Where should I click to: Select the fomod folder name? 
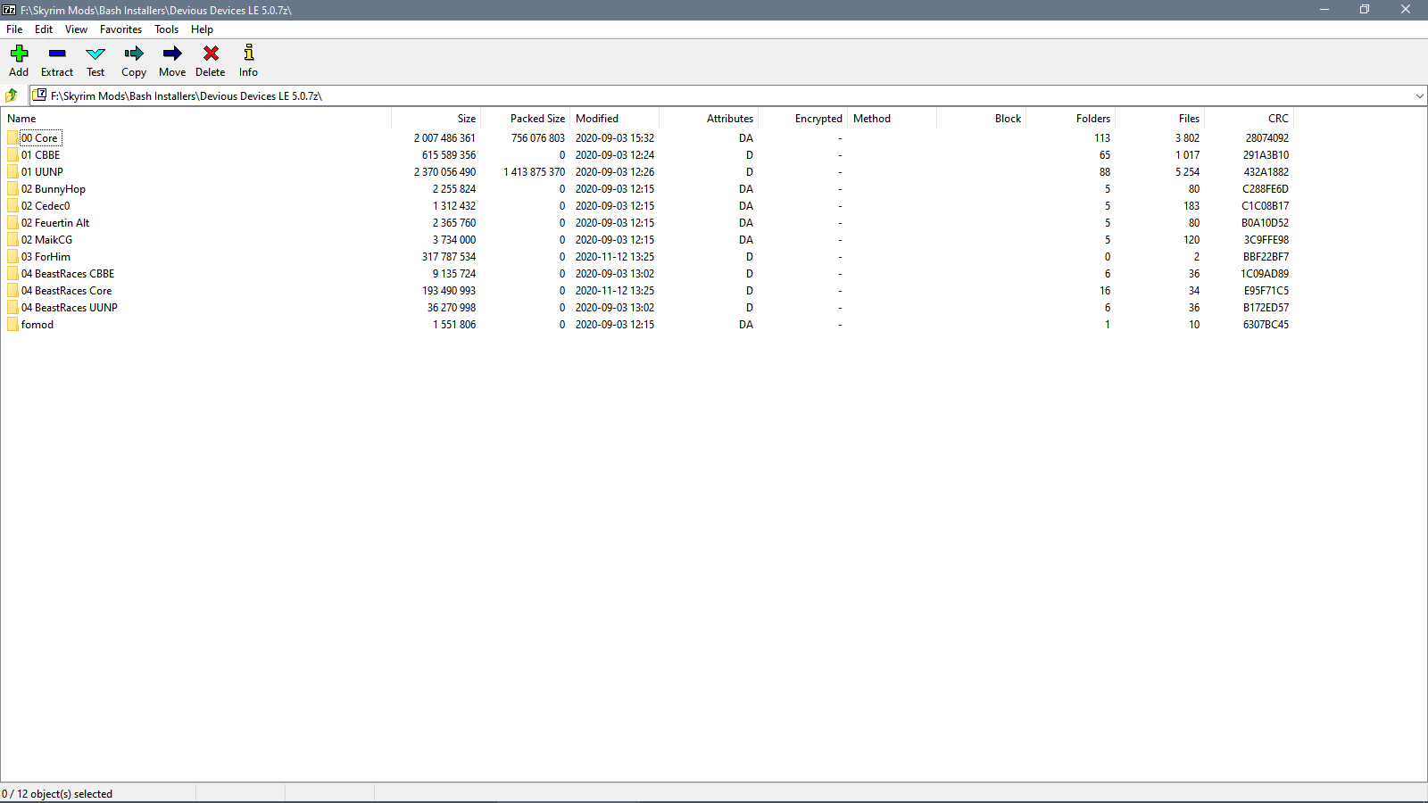pos(37,325)
